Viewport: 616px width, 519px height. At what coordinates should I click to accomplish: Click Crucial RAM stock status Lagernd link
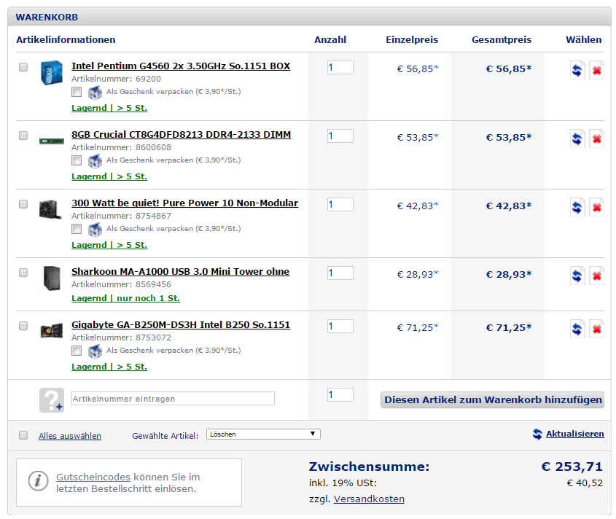(x=109, y=176)
